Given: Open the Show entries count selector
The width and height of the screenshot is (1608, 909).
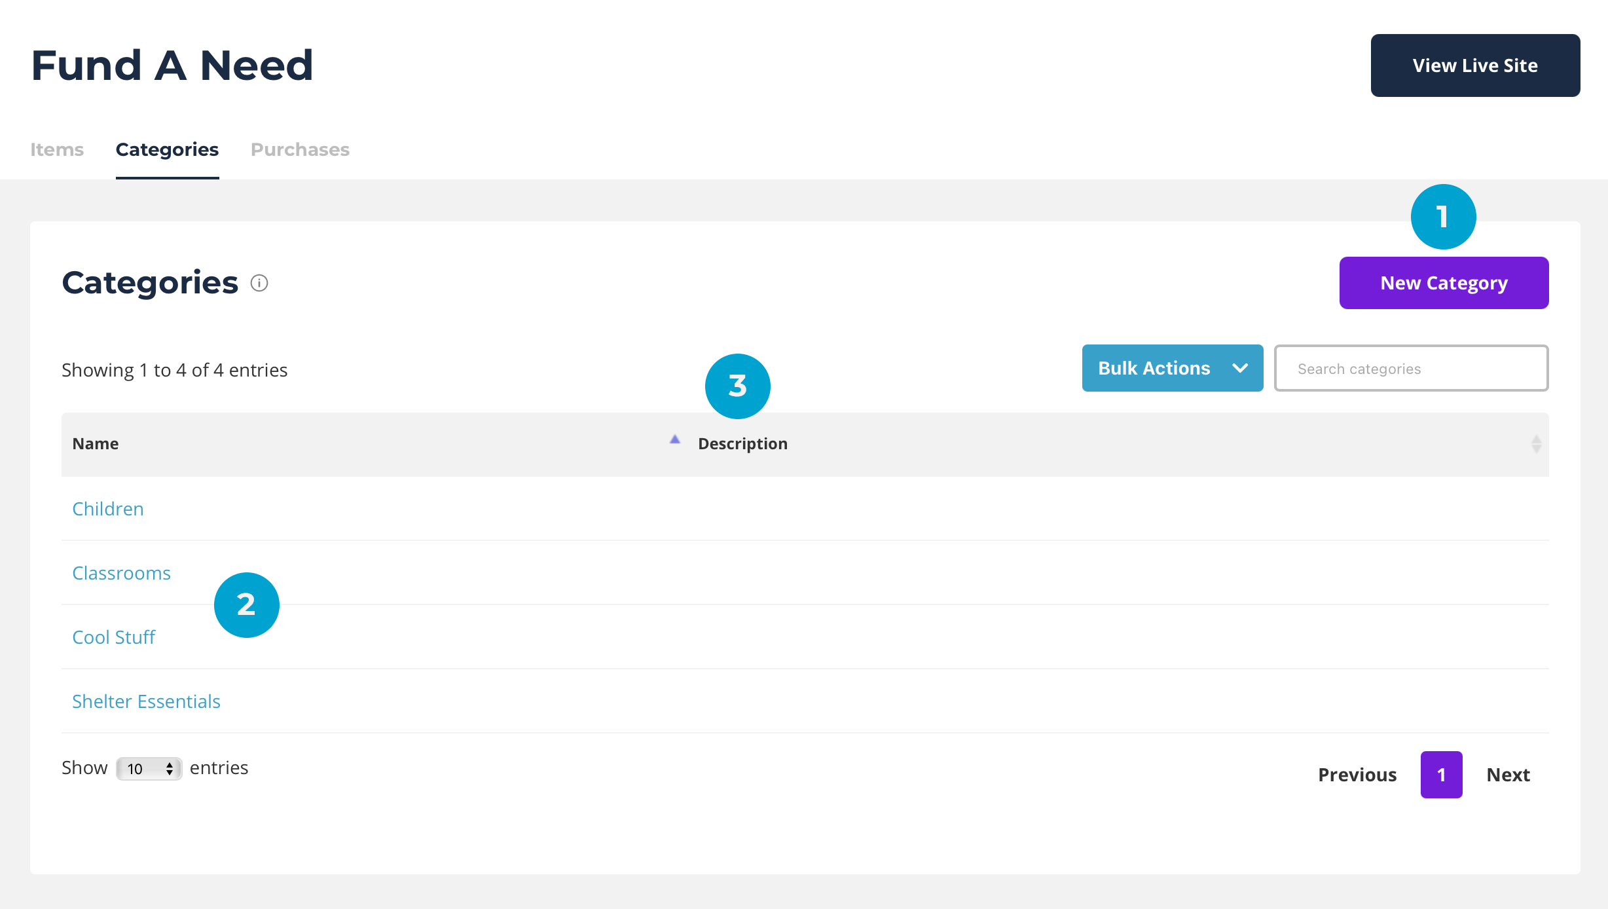Looking at the screenshot, I should pyautogui.click(x=149, y=768).
